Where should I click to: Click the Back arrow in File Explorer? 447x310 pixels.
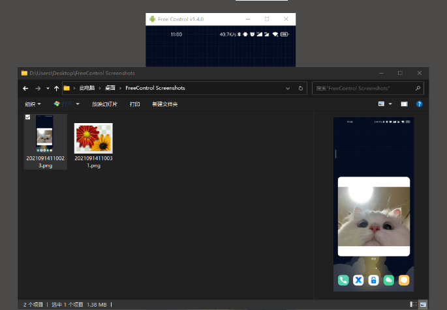coord(25,88)
